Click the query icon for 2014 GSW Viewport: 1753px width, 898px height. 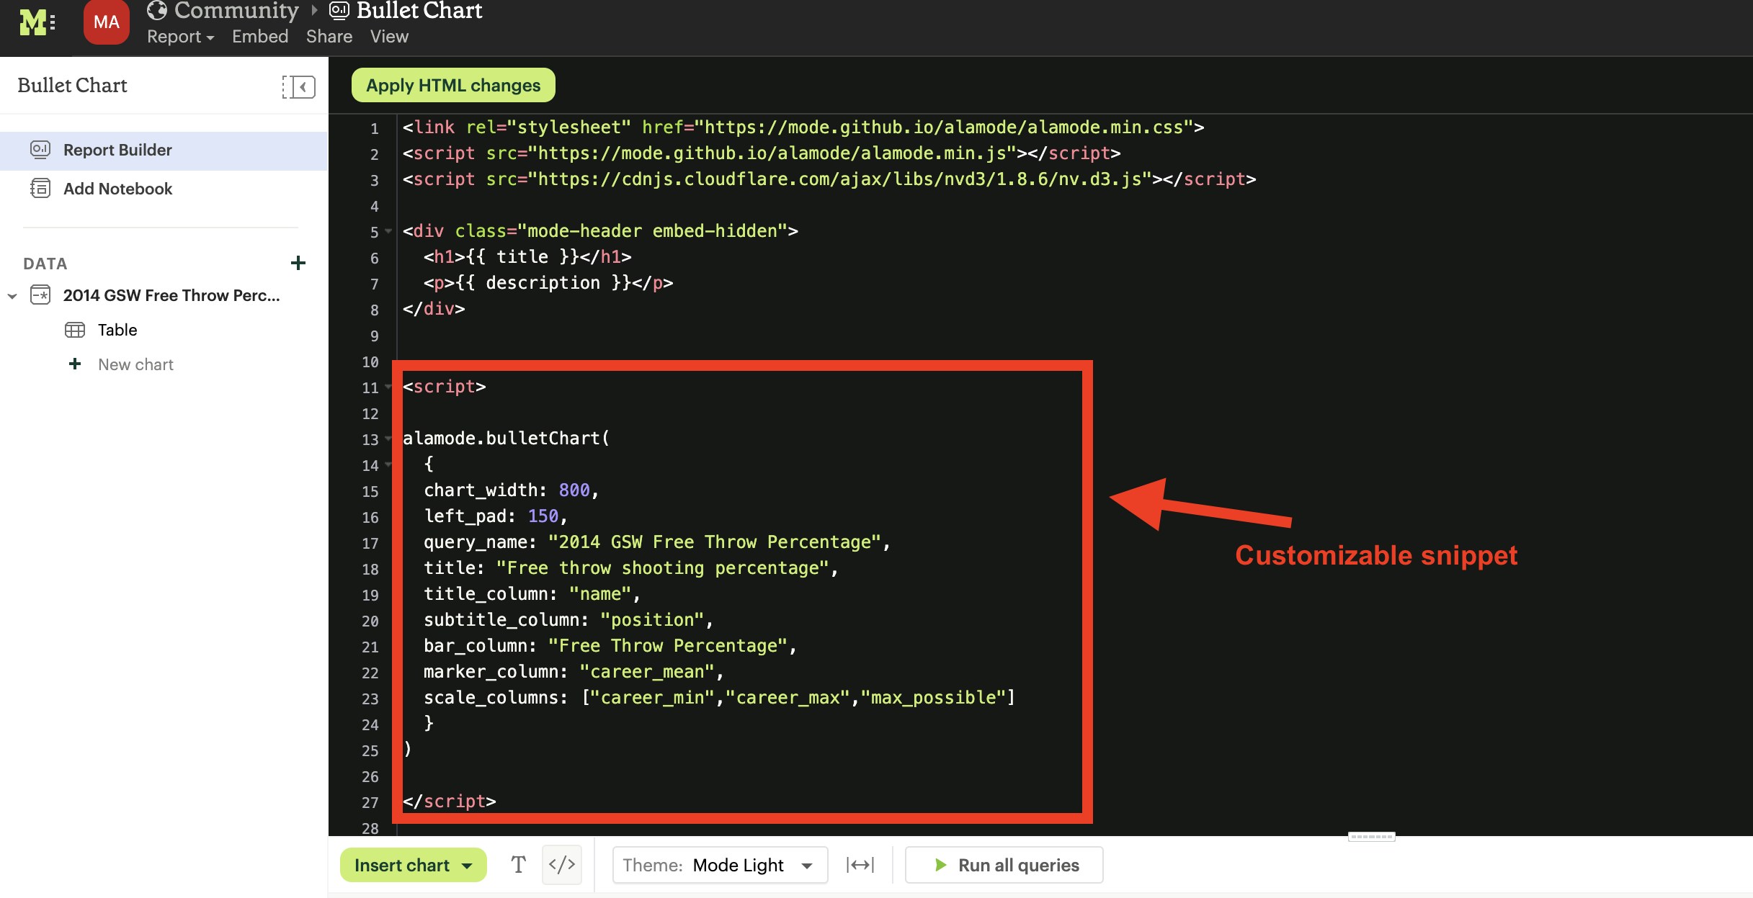[x=40, y=295]
